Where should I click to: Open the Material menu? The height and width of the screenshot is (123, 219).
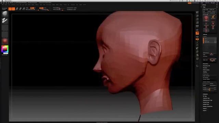click(37, 5)
